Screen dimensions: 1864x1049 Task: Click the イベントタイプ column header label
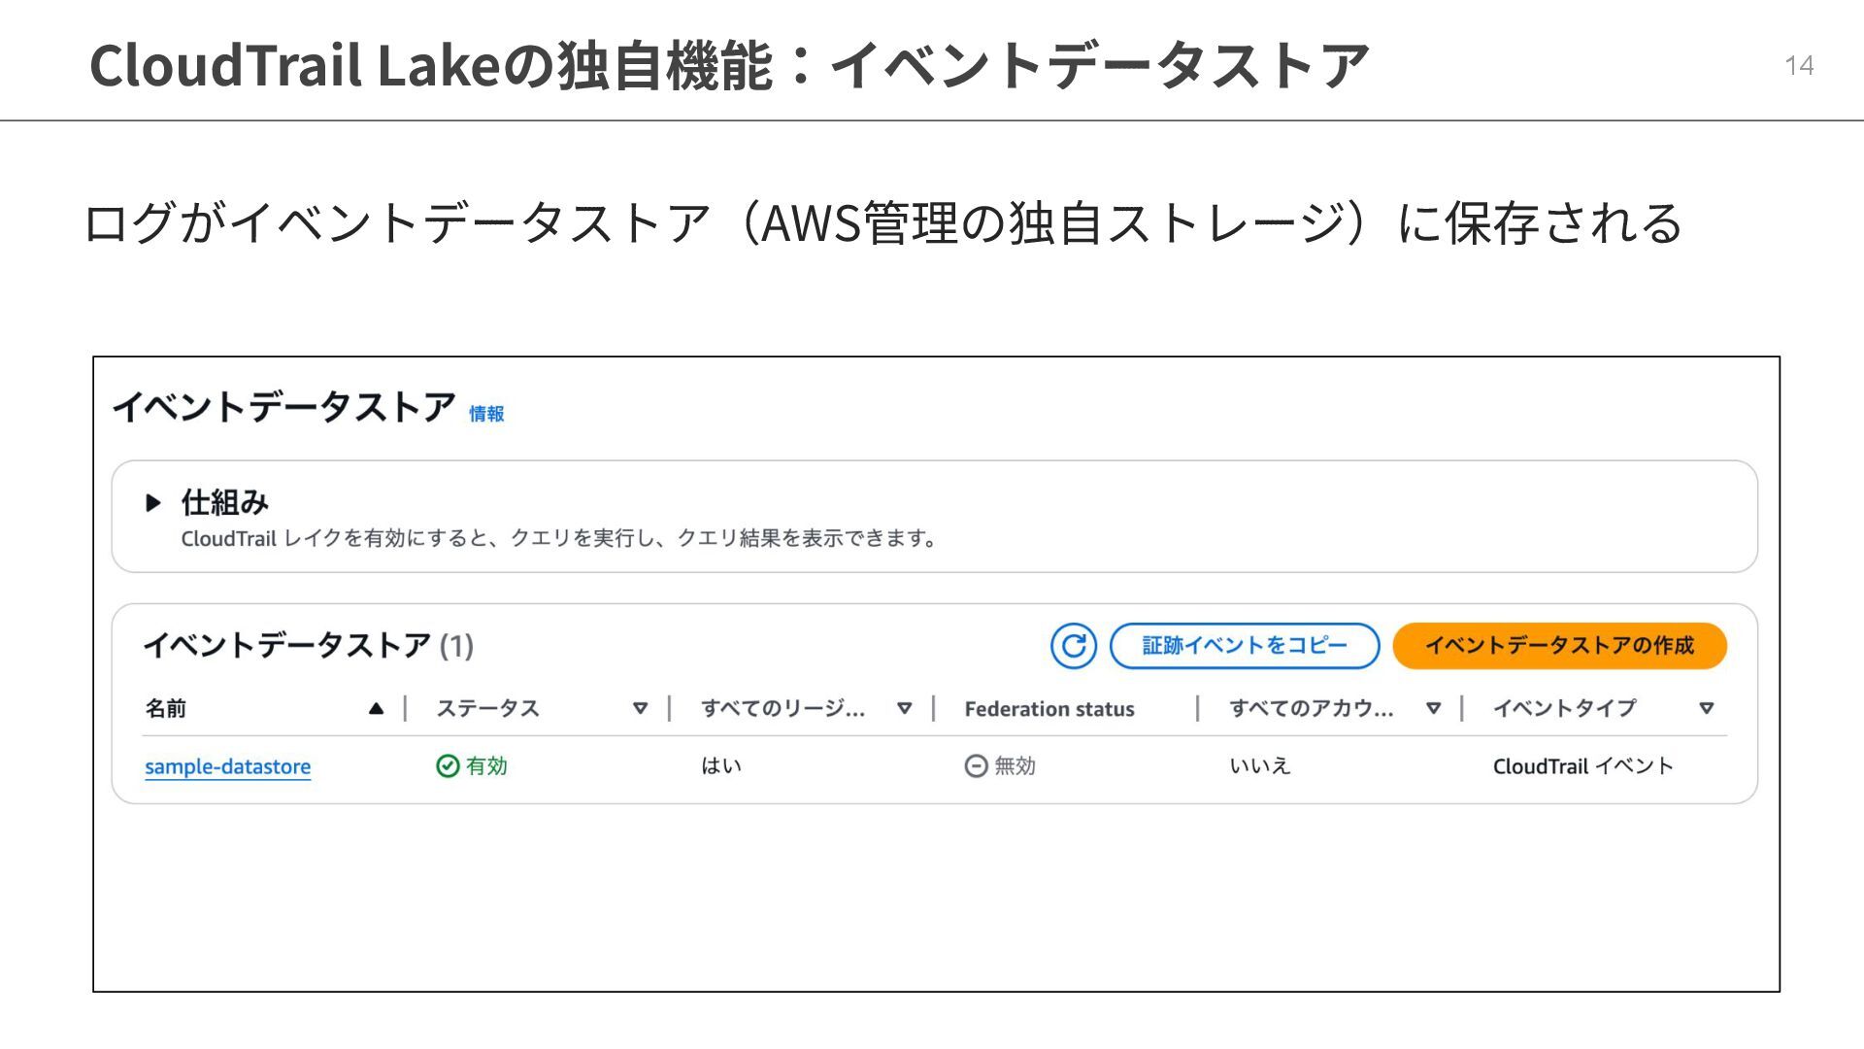click(1564, 709)
